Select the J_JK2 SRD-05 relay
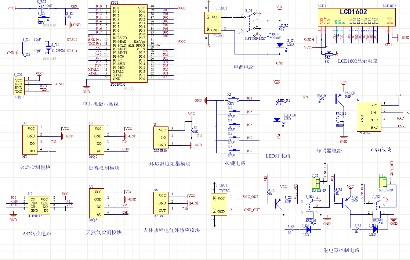Viewport: 410px width, 260px height. coord(310,209)
